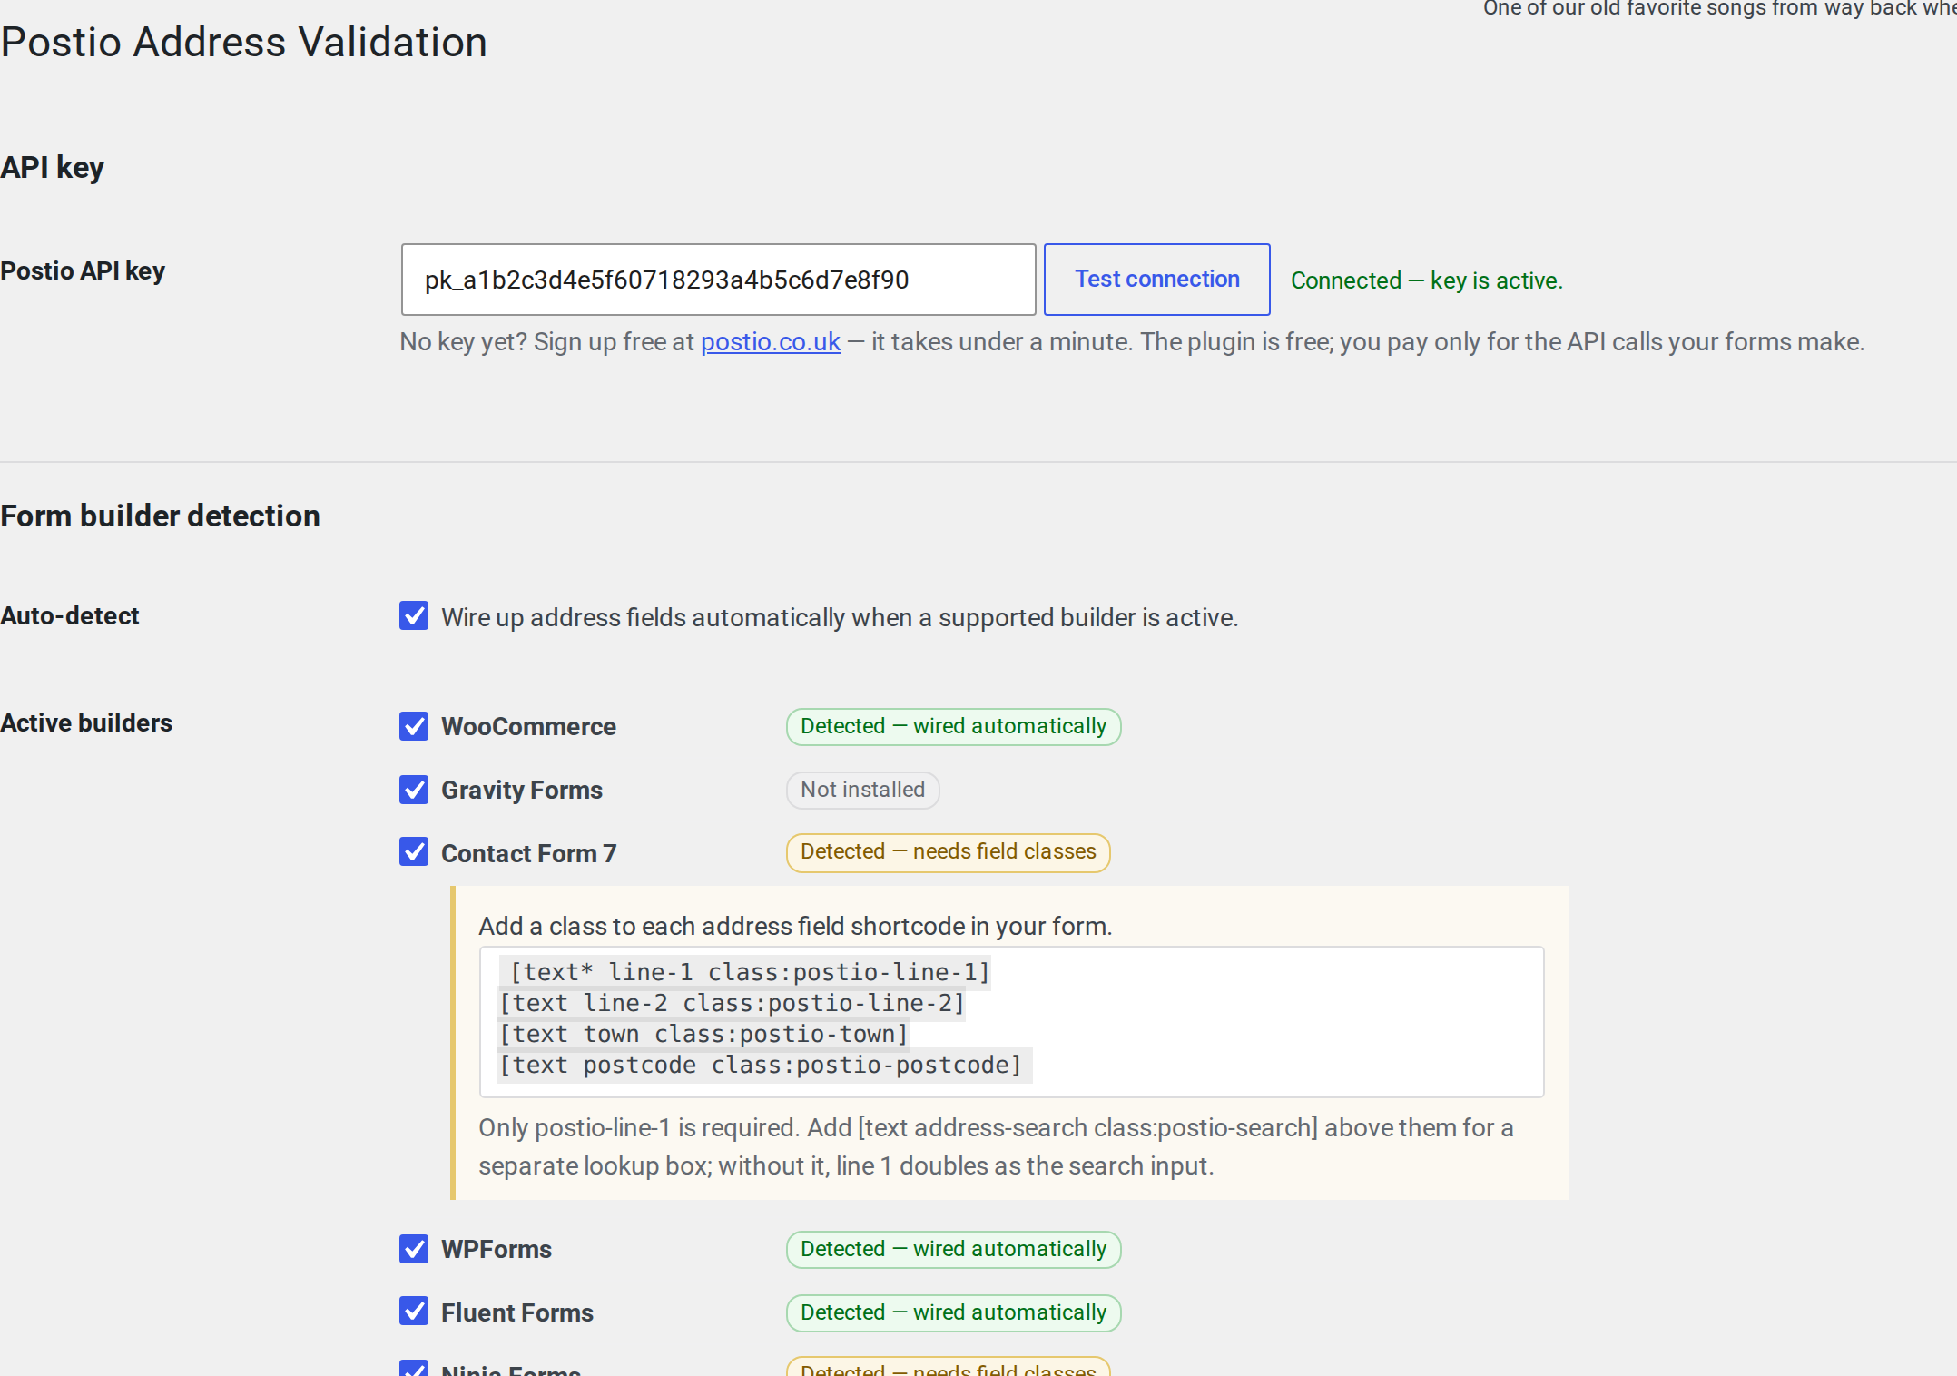Focus the Postio API key input field
This screenshot has height=1376, width=1957.
pyautogui.click(x=718, y=280)
